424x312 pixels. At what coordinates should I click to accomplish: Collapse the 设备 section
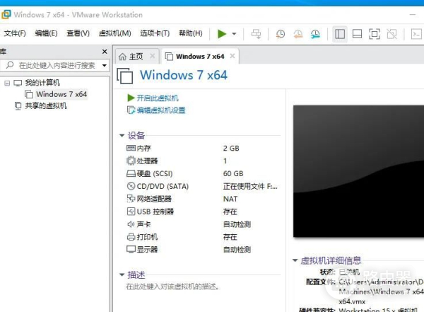pos(122,135)
